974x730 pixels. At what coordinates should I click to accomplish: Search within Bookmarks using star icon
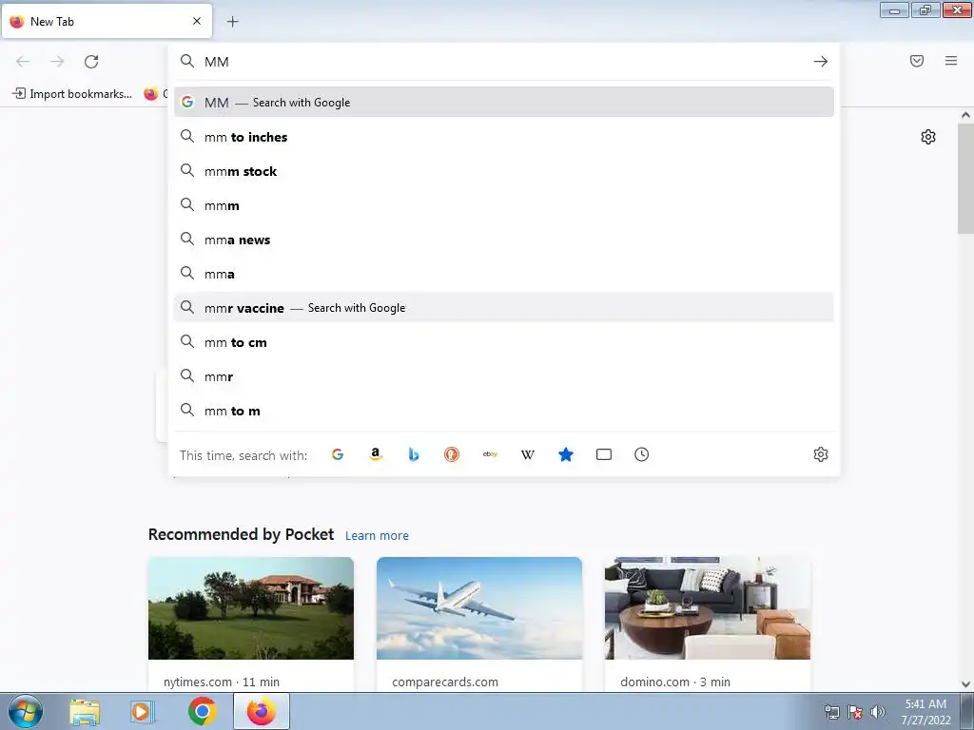(x=566, y=454)
